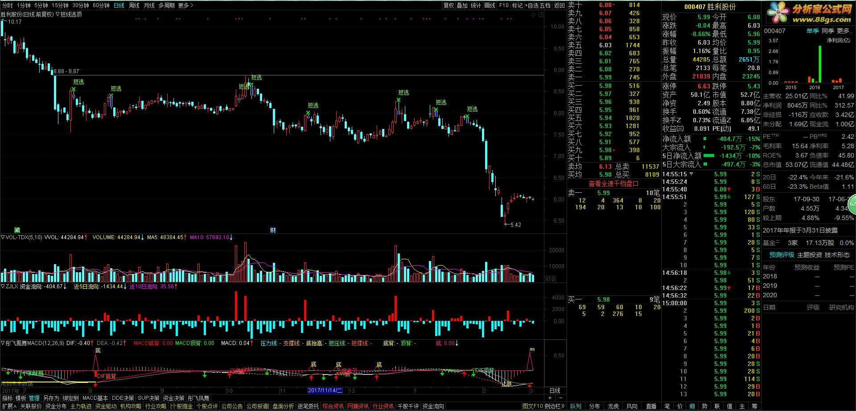This screenshot has width=856, height=411.
Task: Select the 周线 weekly period
Action: [x=134, y=5]
